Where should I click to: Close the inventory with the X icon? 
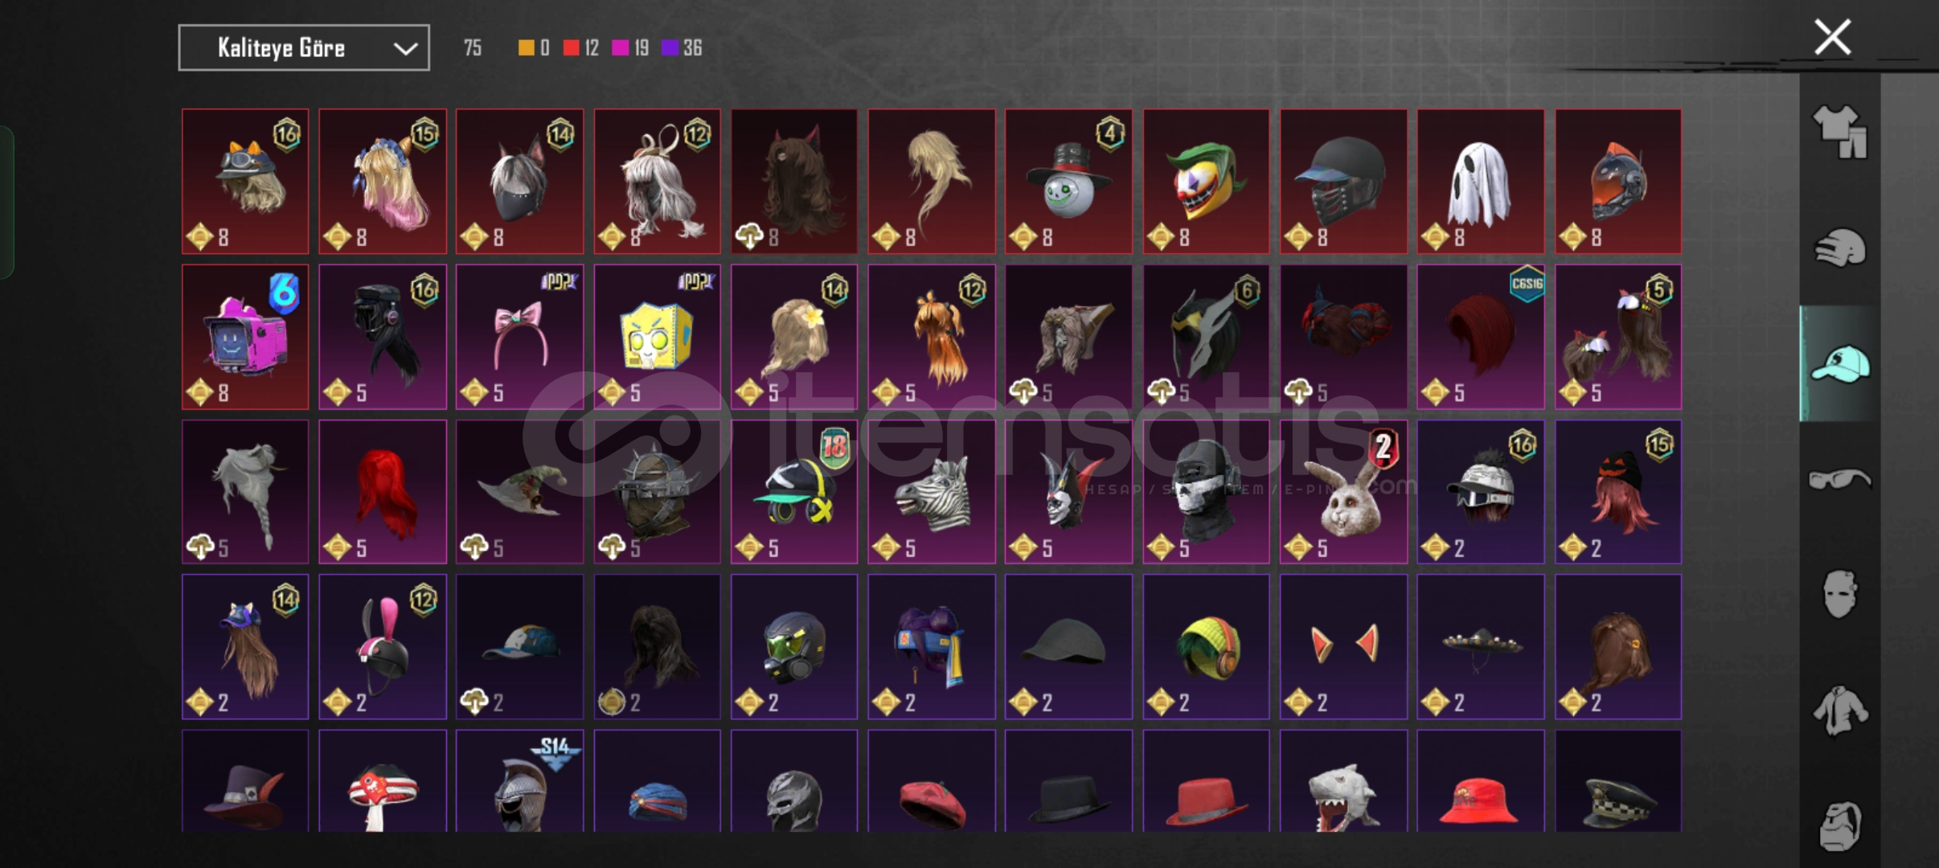click(x=1833, y=37)
